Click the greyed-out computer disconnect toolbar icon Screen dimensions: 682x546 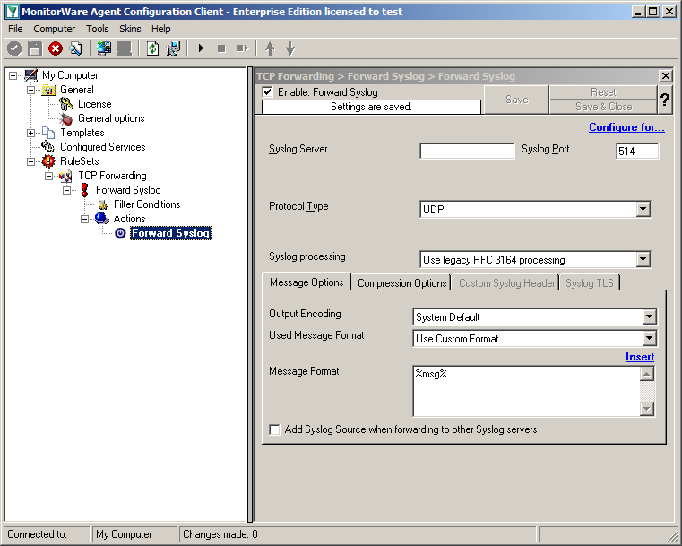click(x=125, y=48)
